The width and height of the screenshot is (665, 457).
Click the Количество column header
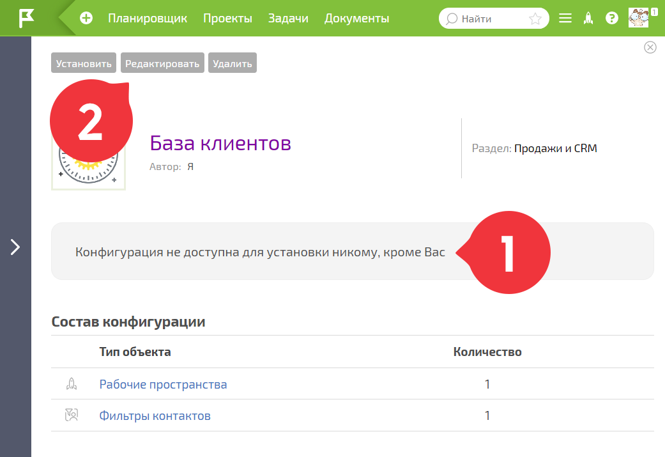point(487,352)
